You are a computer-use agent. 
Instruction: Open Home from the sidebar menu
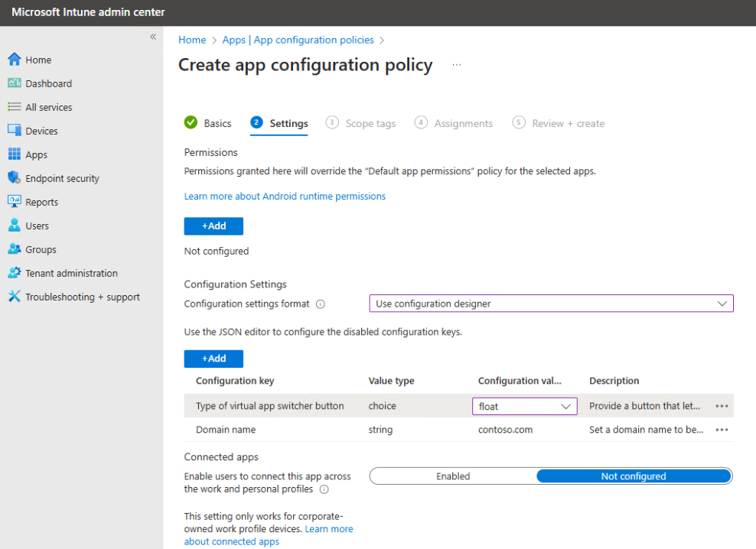tap(38, 60)
